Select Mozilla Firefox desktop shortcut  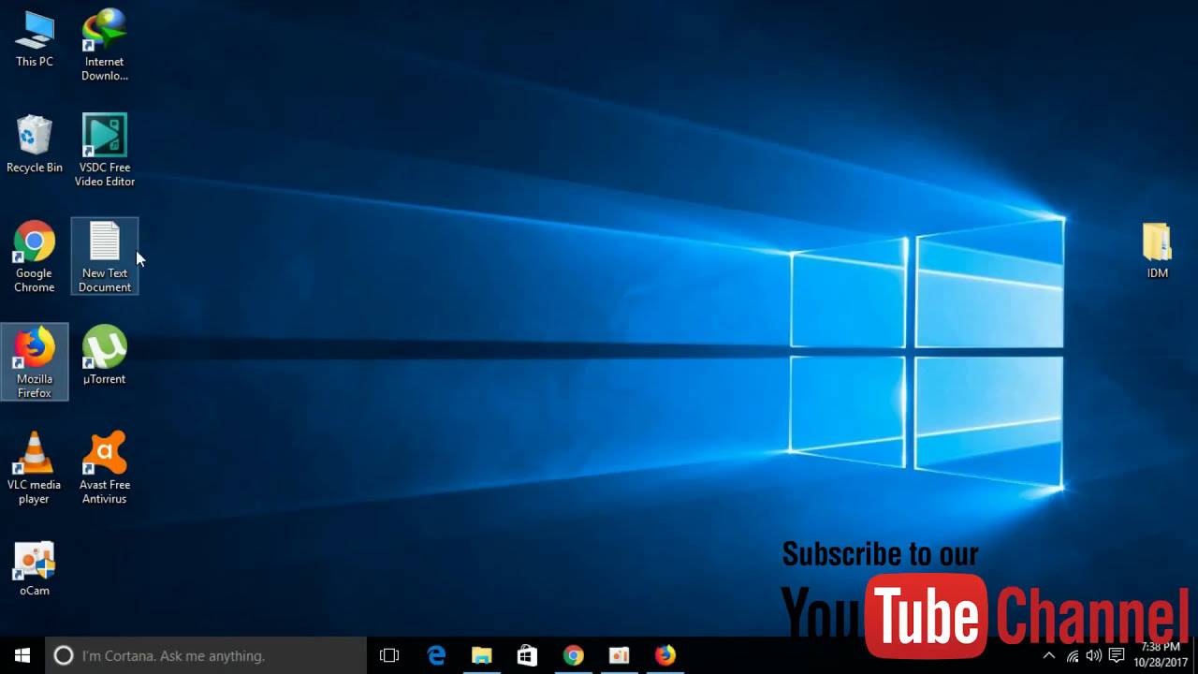point(35,361)
